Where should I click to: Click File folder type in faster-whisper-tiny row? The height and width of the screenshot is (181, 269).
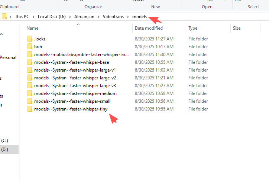198,109
